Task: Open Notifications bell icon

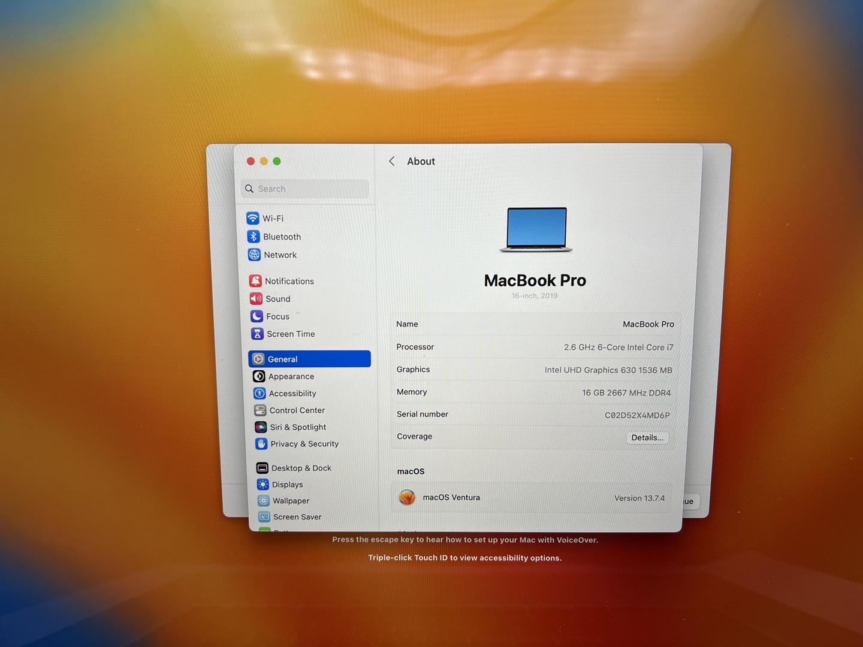Action: coord(255,280)
